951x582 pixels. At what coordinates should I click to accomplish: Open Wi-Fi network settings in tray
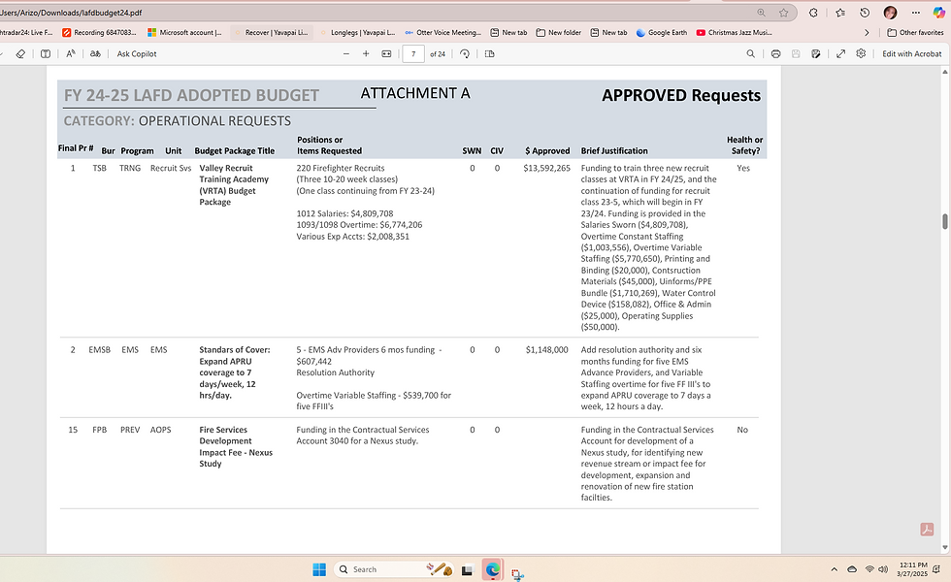(869, 569)
